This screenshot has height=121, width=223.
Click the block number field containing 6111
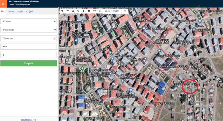click(x=28, y=47)
